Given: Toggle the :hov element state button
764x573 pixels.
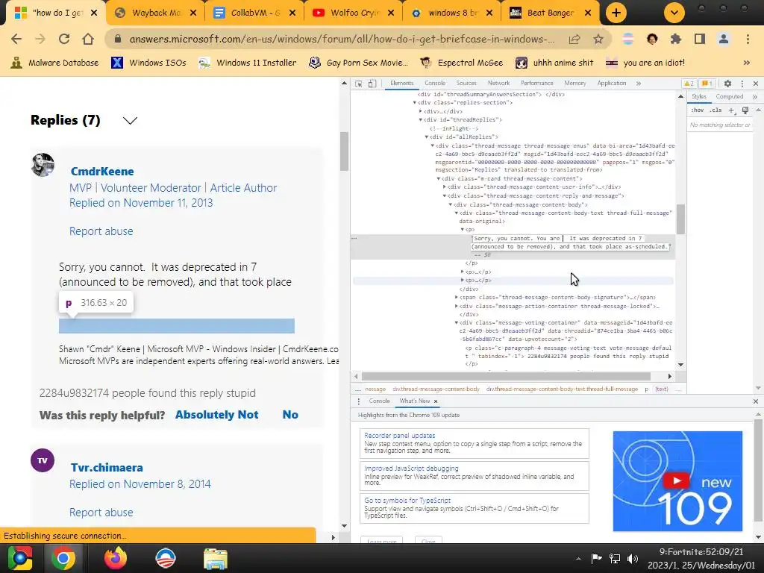Looking at the screenshot, I should (x=698, y=110).
